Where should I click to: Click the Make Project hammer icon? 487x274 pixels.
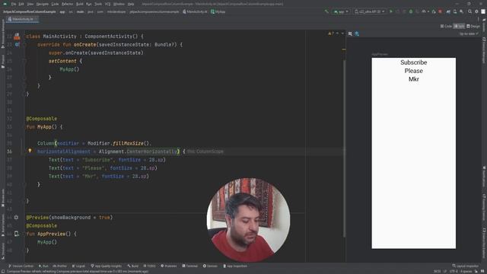326,11
